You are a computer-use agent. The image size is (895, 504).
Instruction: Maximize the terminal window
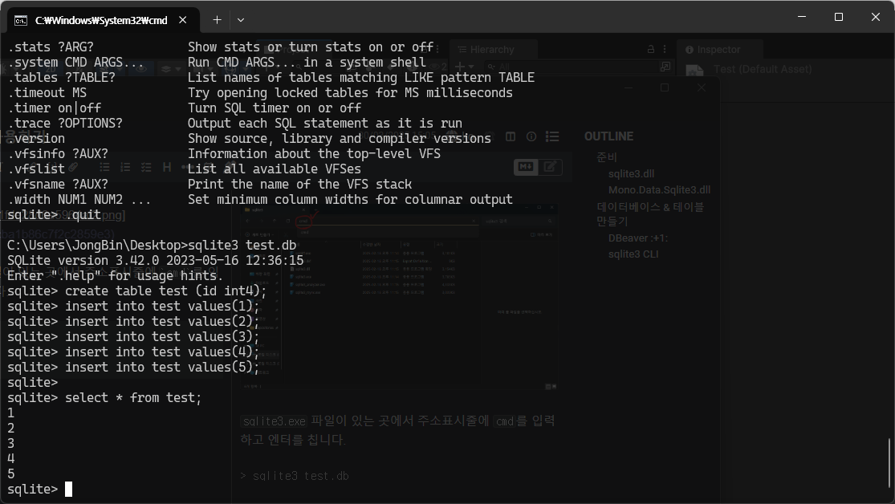pos(839,17)
